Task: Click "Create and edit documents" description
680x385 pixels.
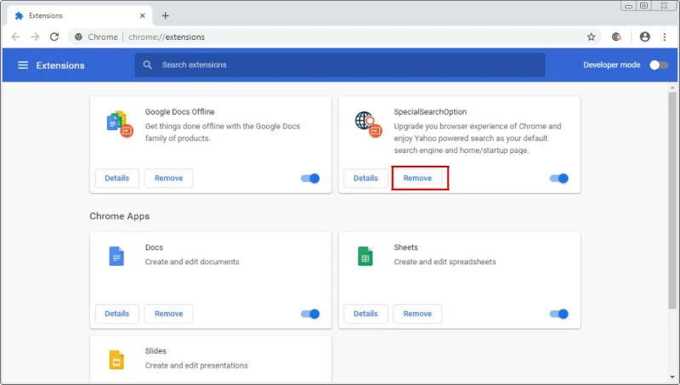Action: coord(192,262)
